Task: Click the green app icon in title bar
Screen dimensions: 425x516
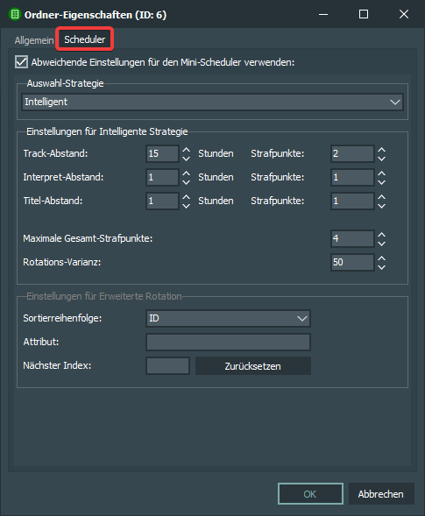Action: [x=15, y=15]
